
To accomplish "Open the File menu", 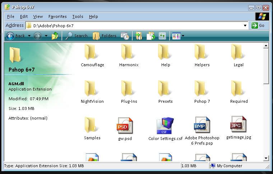I will tap(11, 16).
